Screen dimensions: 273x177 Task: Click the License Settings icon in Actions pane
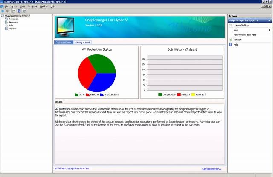(230, 25)
